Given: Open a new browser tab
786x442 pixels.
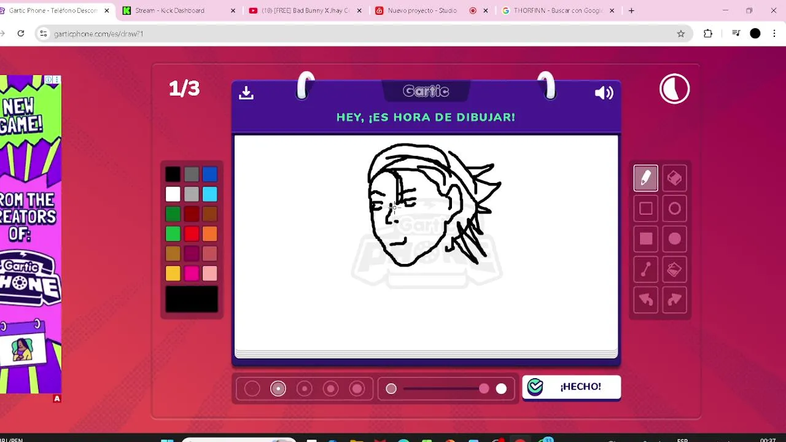Looking at the screenshot, I should click(631, 10).
